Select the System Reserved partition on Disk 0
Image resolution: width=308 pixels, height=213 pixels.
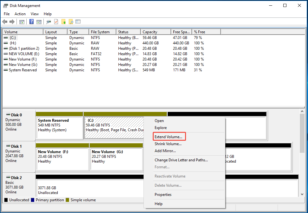(60, 127)
